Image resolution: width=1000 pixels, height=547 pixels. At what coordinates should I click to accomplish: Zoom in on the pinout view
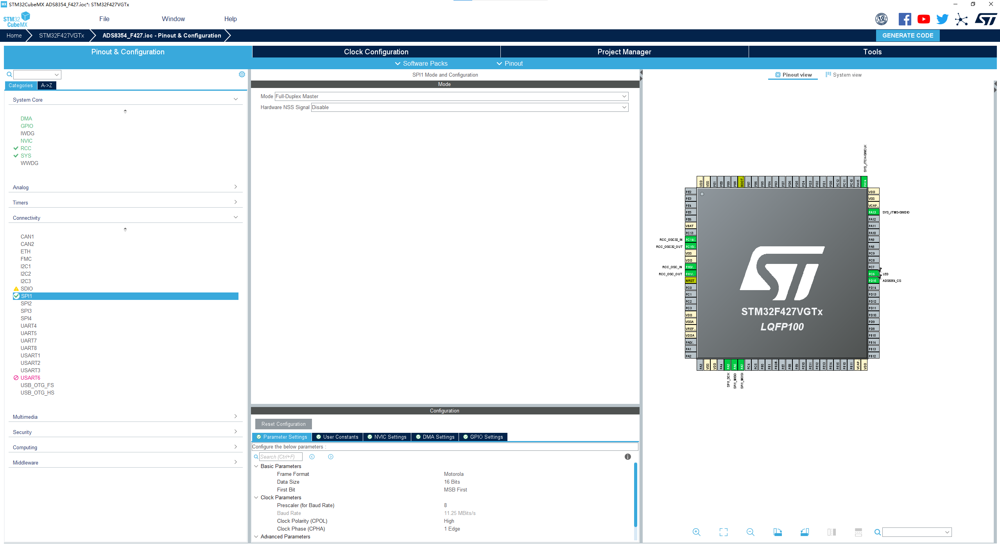(696, 532)
